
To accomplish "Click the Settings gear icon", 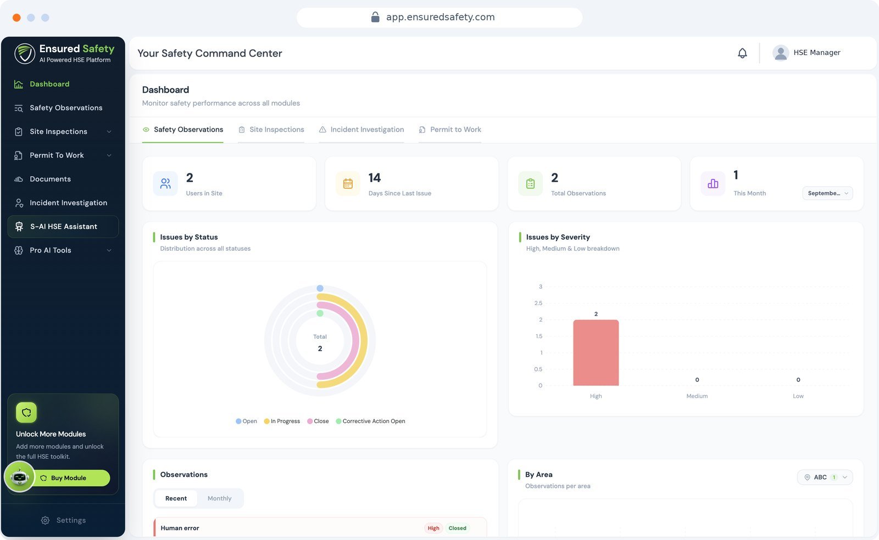I will click(x=45, y=520).
